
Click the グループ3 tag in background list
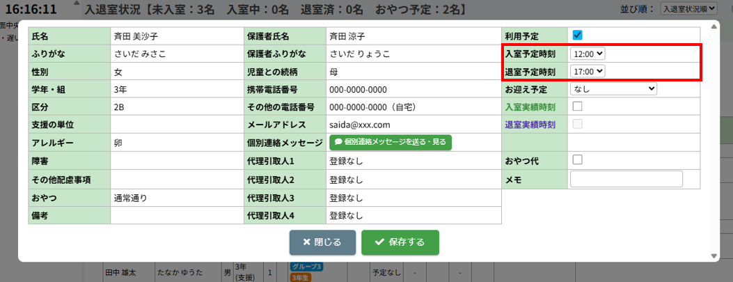(305, 267)
